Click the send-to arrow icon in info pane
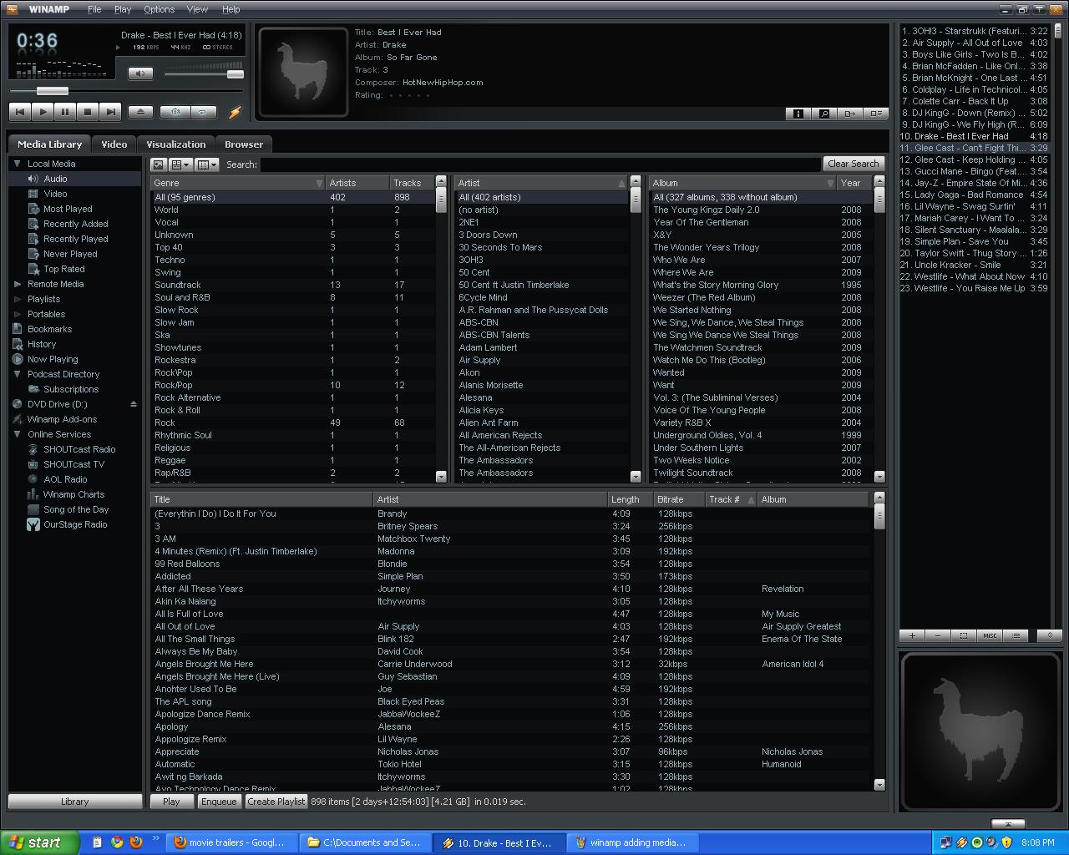Viewport: 1069px width, 855px height. (x=849, y=114)
